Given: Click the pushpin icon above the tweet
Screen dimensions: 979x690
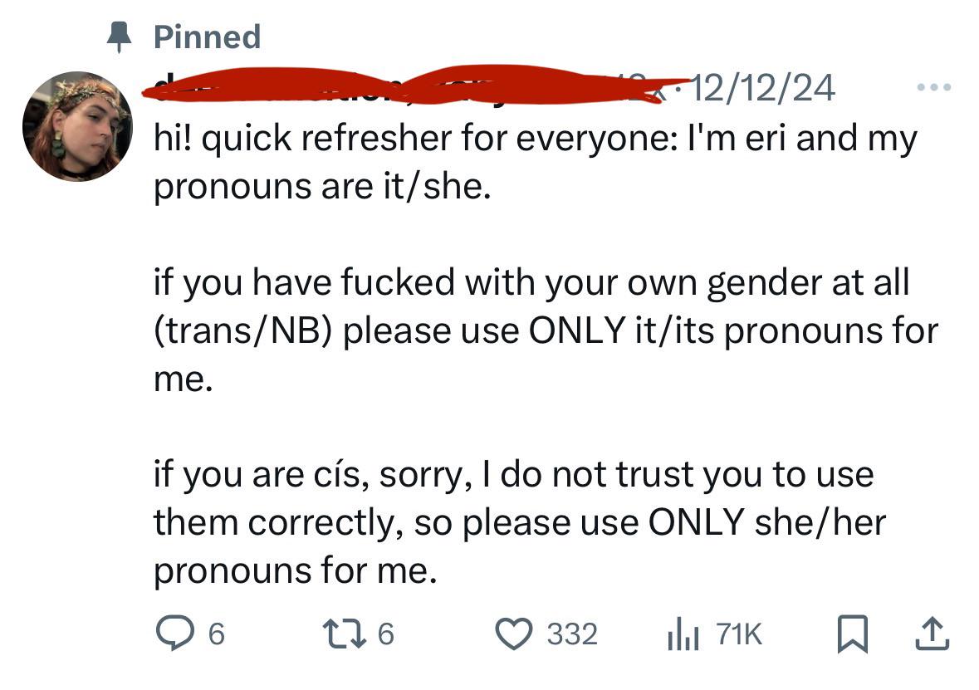Looking at the screenshot, I should point(120,37).
